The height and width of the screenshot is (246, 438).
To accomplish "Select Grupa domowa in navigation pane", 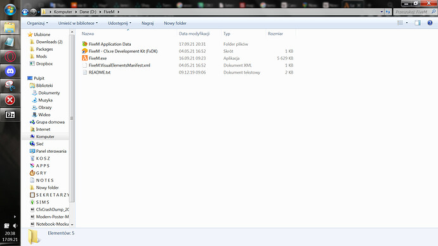I will click(50, 122).
